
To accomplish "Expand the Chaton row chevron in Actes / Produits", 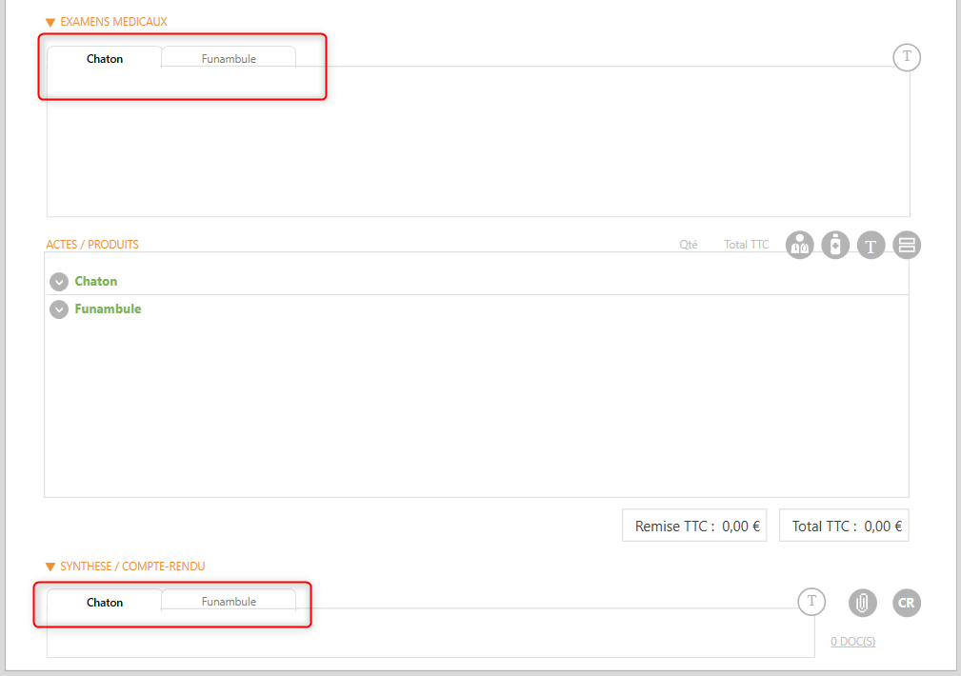I will (59, 282).
